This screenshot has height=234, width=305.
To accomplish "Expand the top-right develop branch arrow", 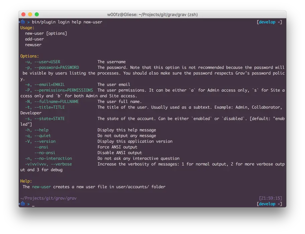I will click(279, 22).
